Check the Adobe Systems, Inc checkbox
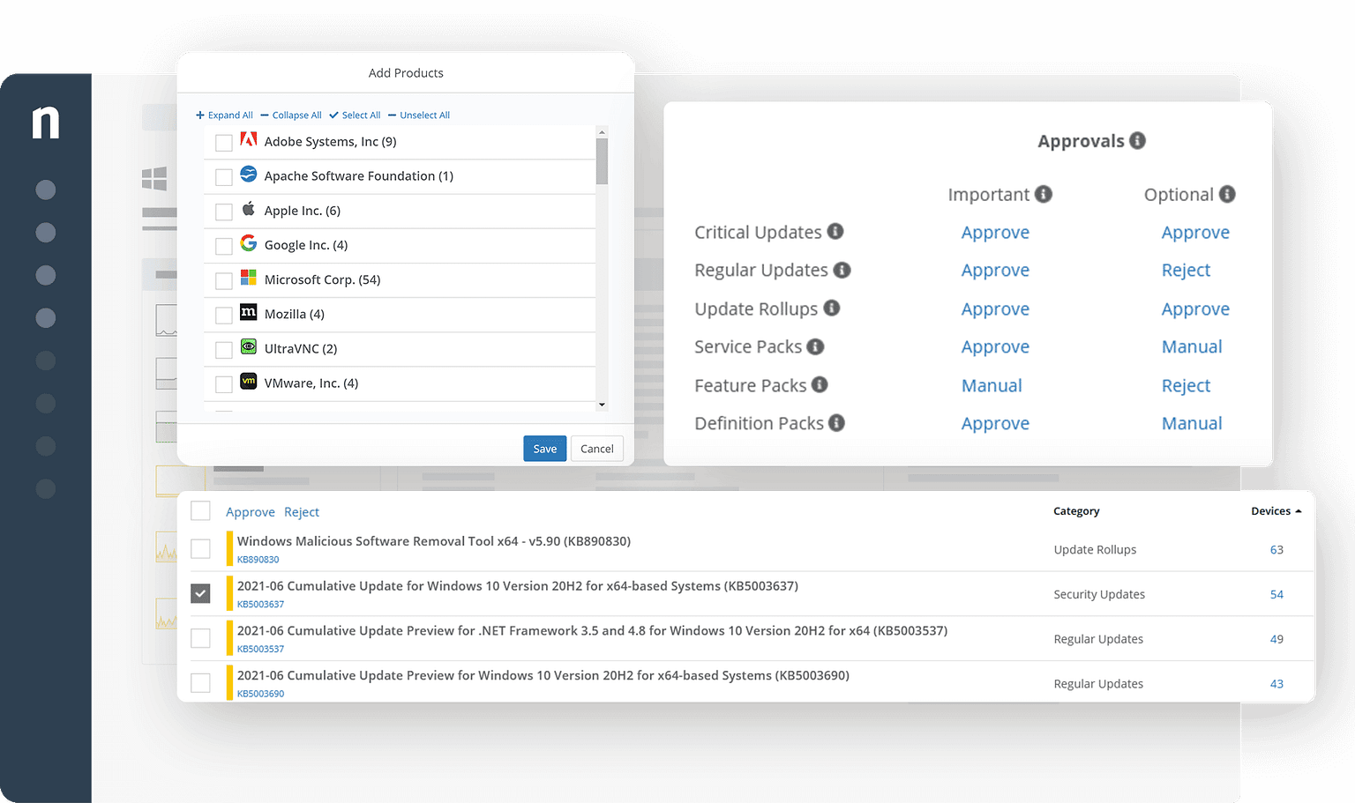 (x=223, y=142)
